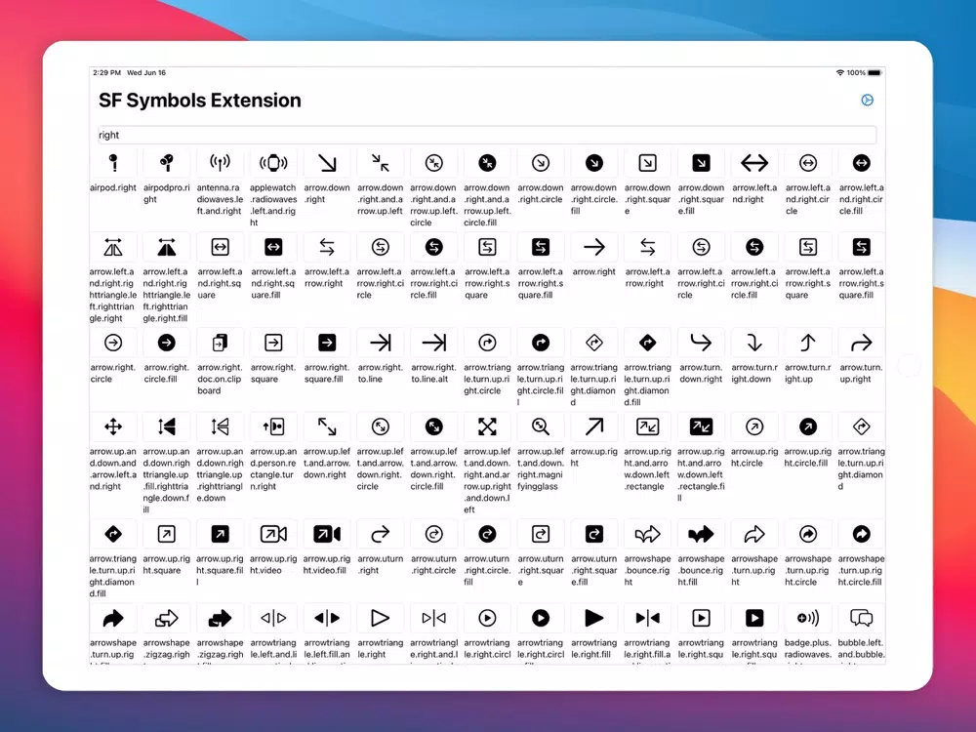Screen dimensions: 976x732
Task: Click the "2:29 PM" time in status bar
Action: 106,73
